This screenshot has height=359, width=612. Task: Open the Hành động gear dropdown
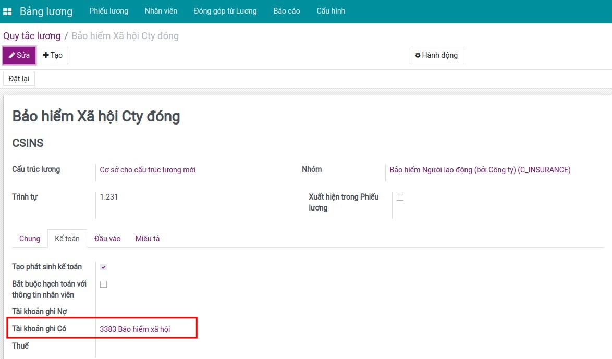pos(436,55)
